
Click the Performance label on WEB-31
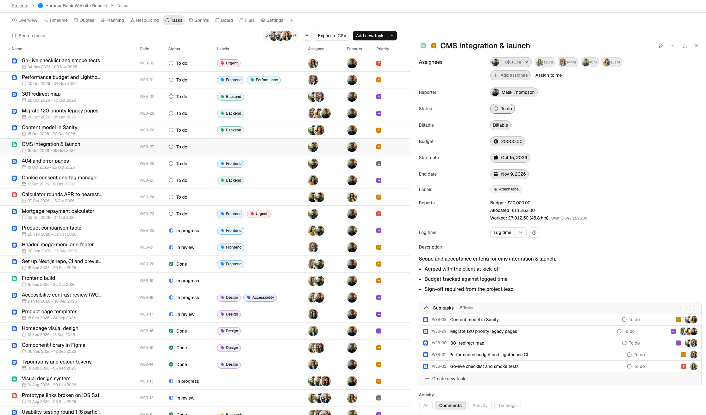(x=264, y=80)
